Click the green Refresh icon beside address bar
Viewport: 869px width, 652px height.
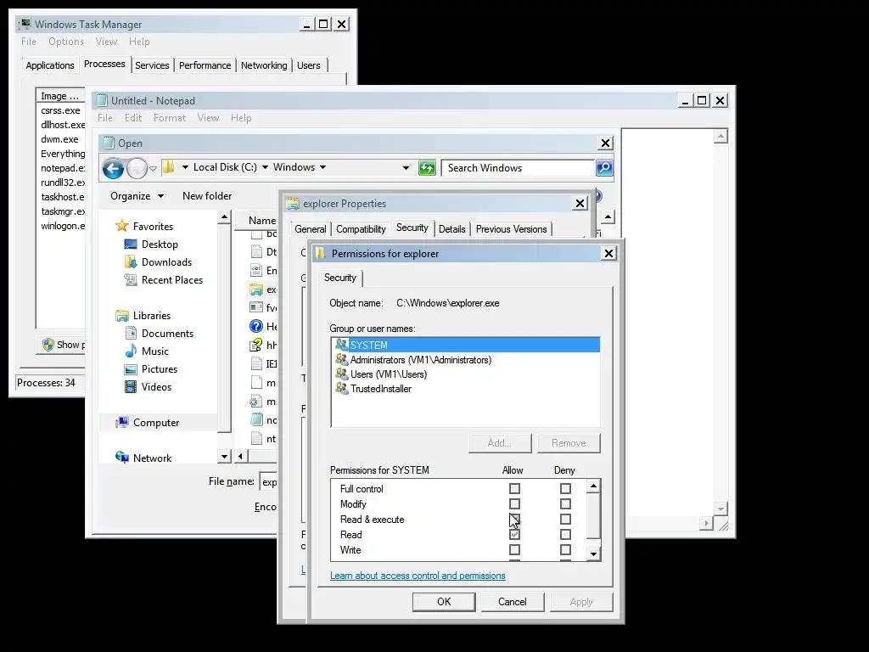pyautogui.click(x=427, y=167)
